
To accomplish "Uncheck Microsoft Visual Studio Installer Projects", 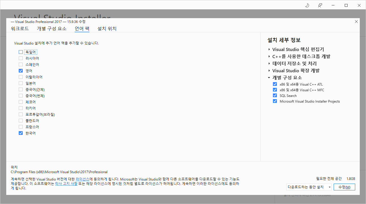I will pyautogui.click(x=275, y=101).
